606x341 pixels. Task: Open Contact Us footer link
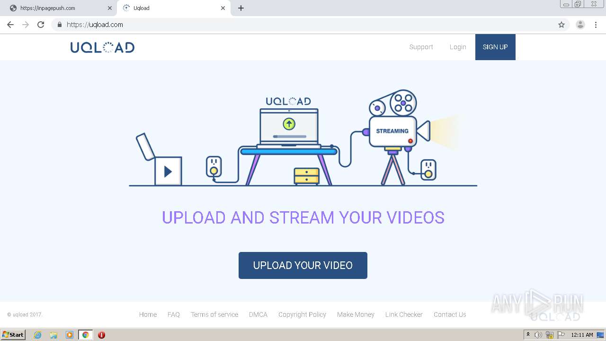tap(450, 314)
